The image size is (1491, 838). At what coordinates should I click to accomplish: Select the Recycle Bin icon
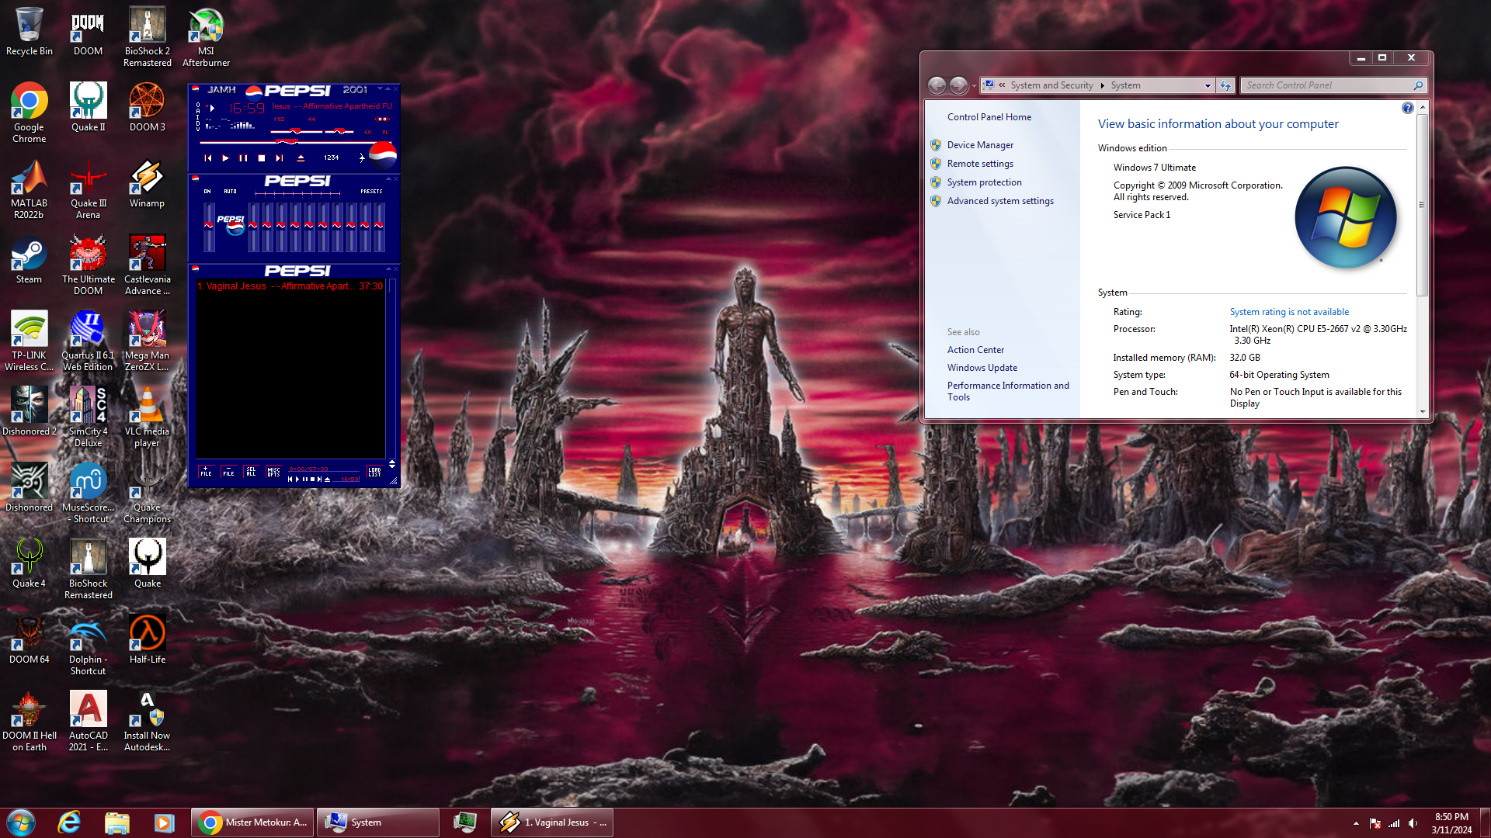point(29,32)
